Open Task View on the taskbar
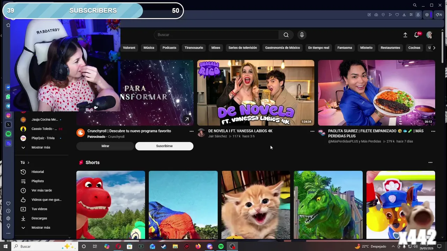Viewport: 447px width, 251px height. click(x=95, y=246)
